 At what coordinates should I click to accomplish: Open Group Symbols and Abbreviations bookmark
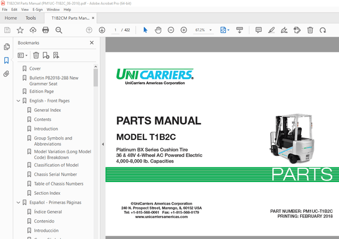(53, 141)
